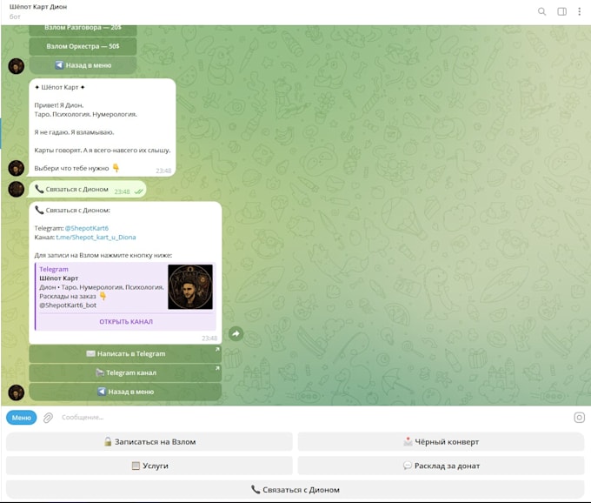Click the Сообщение message input field
This screenshot has width=591, height=503.
(313, 418)
